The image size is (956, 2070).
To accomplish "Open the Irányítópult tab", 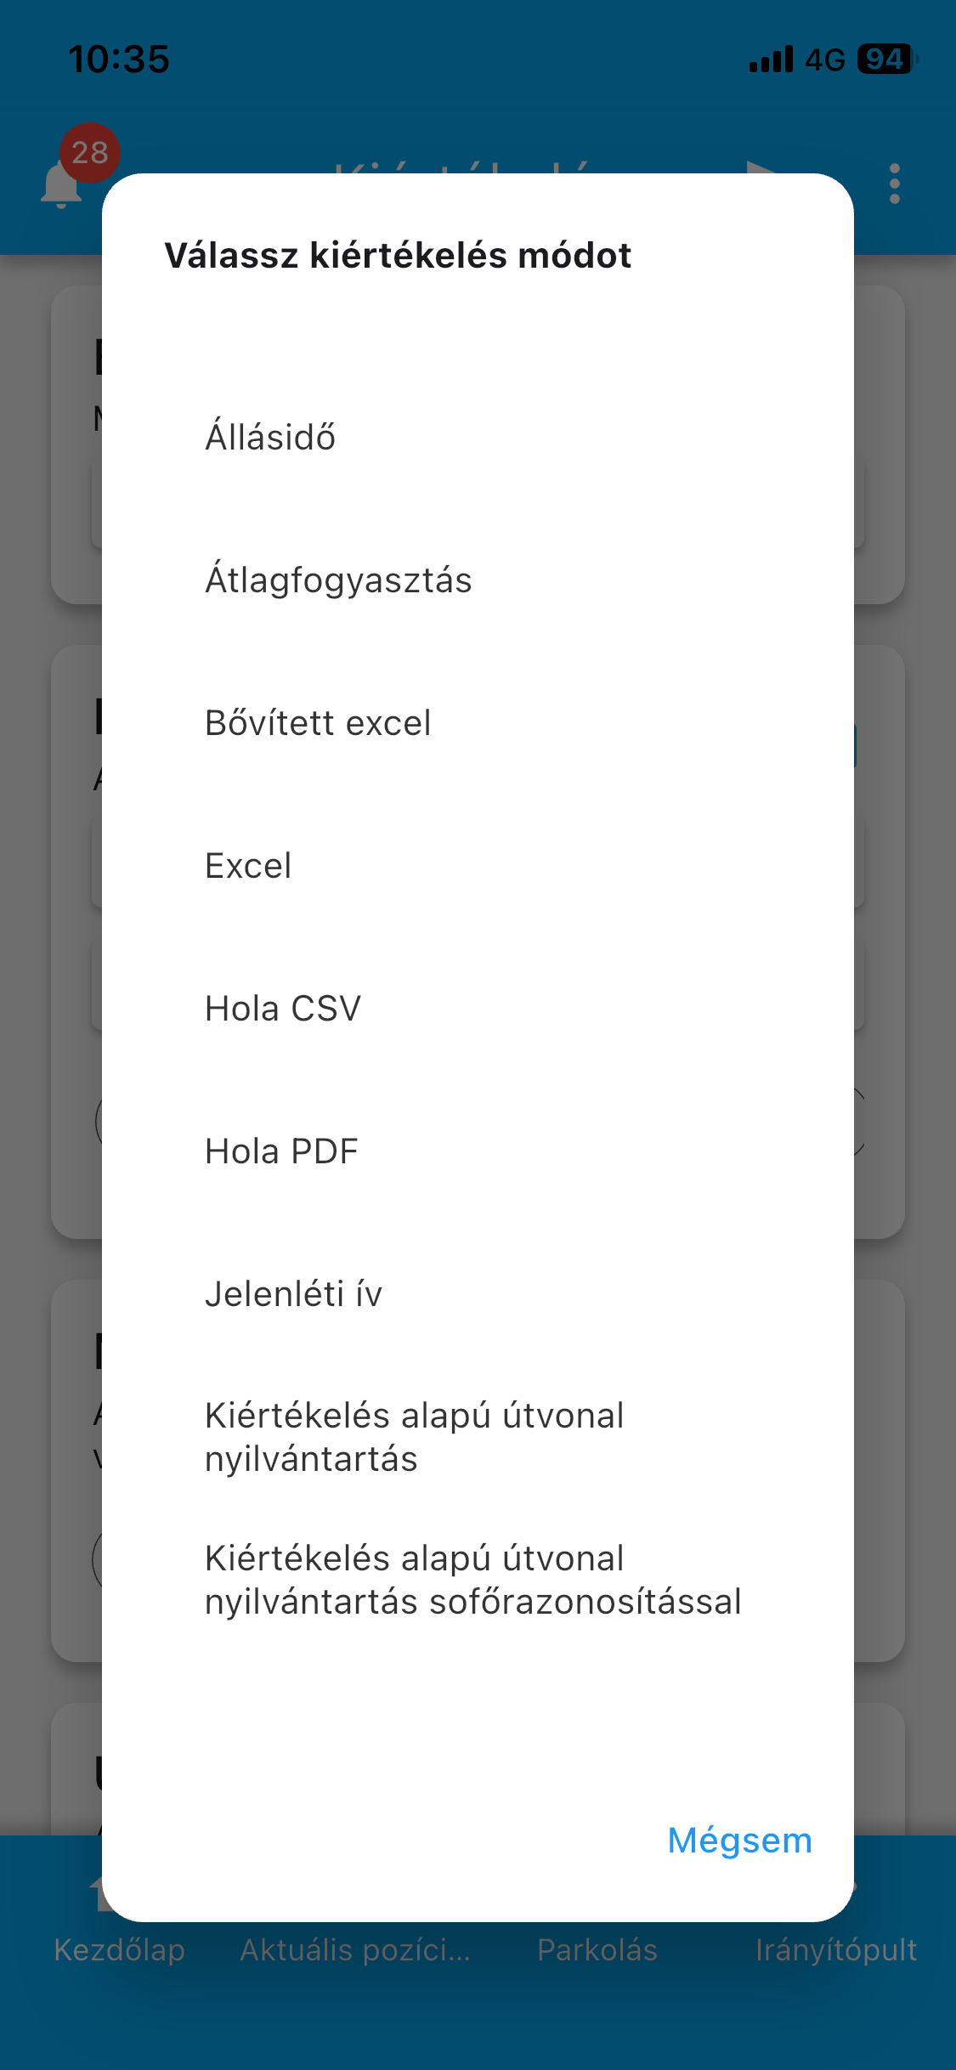I will pos(836,1948).
